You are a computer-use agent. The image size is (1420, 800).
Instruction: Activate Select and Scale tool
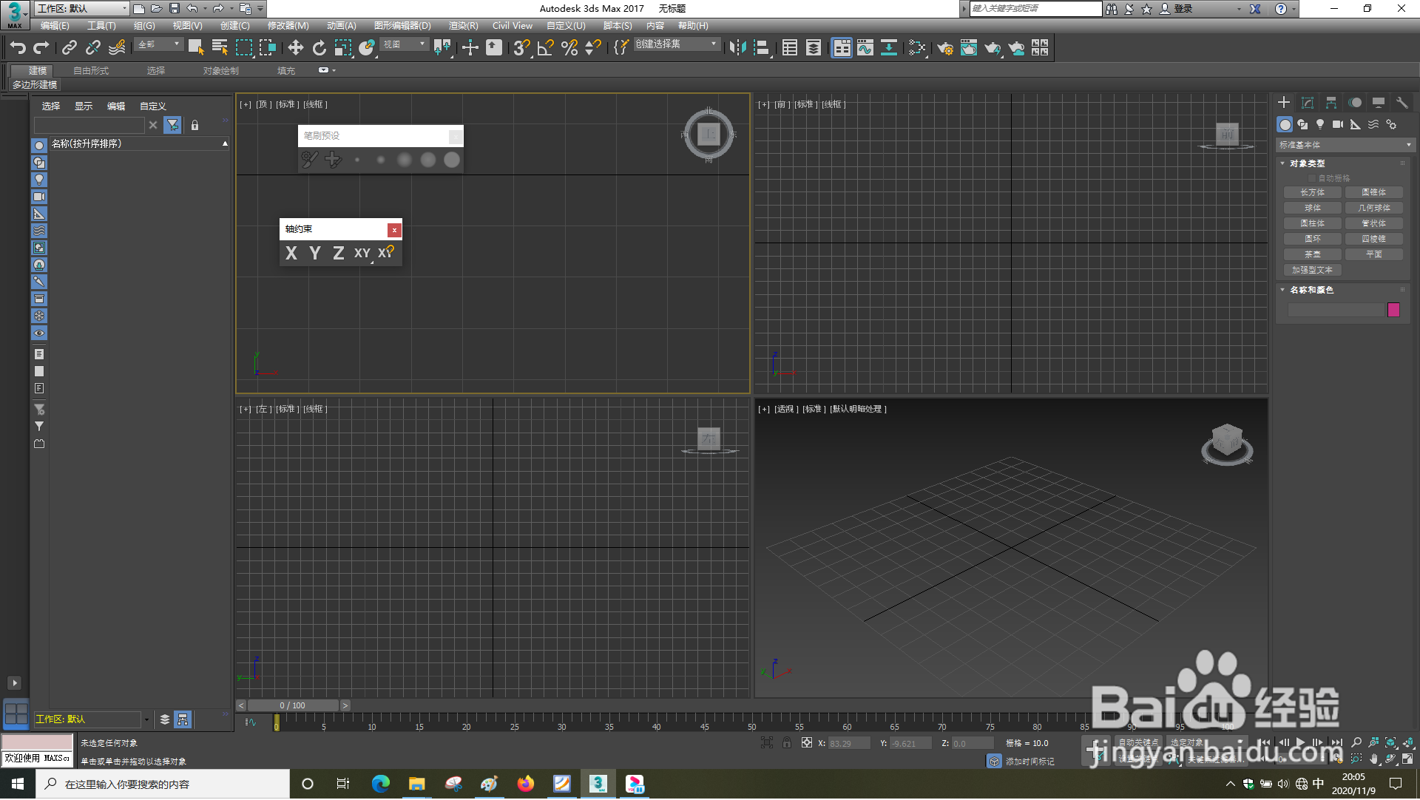point(343,48)
